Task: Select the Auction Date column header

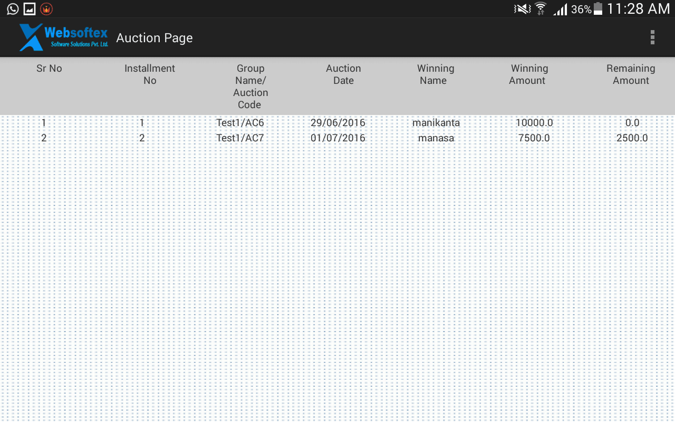Action: [x=343, y=74]
